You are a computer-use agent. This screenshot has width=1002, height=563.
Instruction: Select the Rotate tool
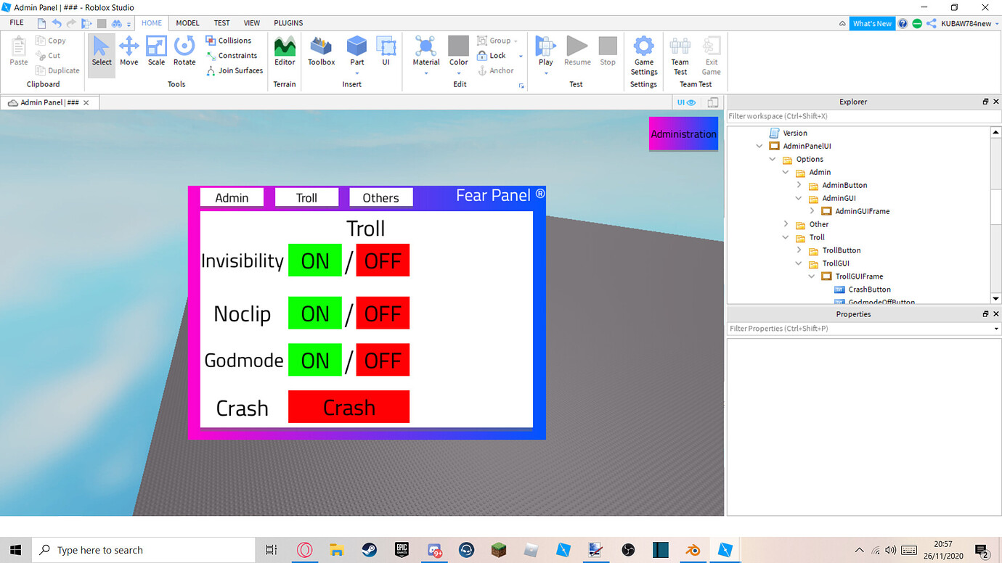click(x=184, y=52)
